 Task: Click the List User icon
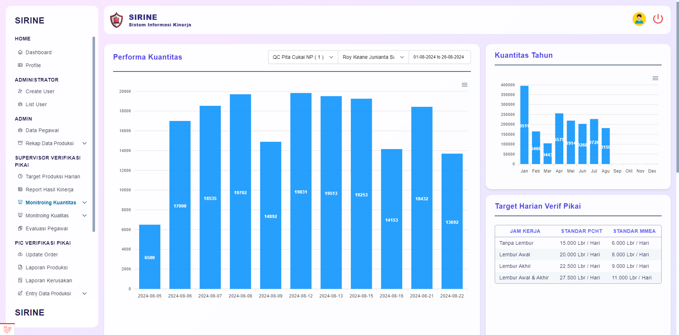(x=20, y=104)
